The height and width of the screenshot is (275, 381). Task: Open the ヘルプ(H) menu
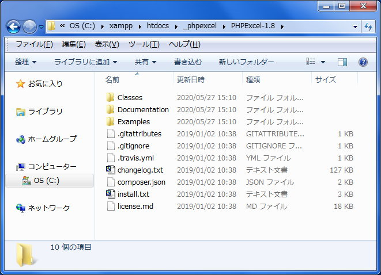click(x=184, y=44)
